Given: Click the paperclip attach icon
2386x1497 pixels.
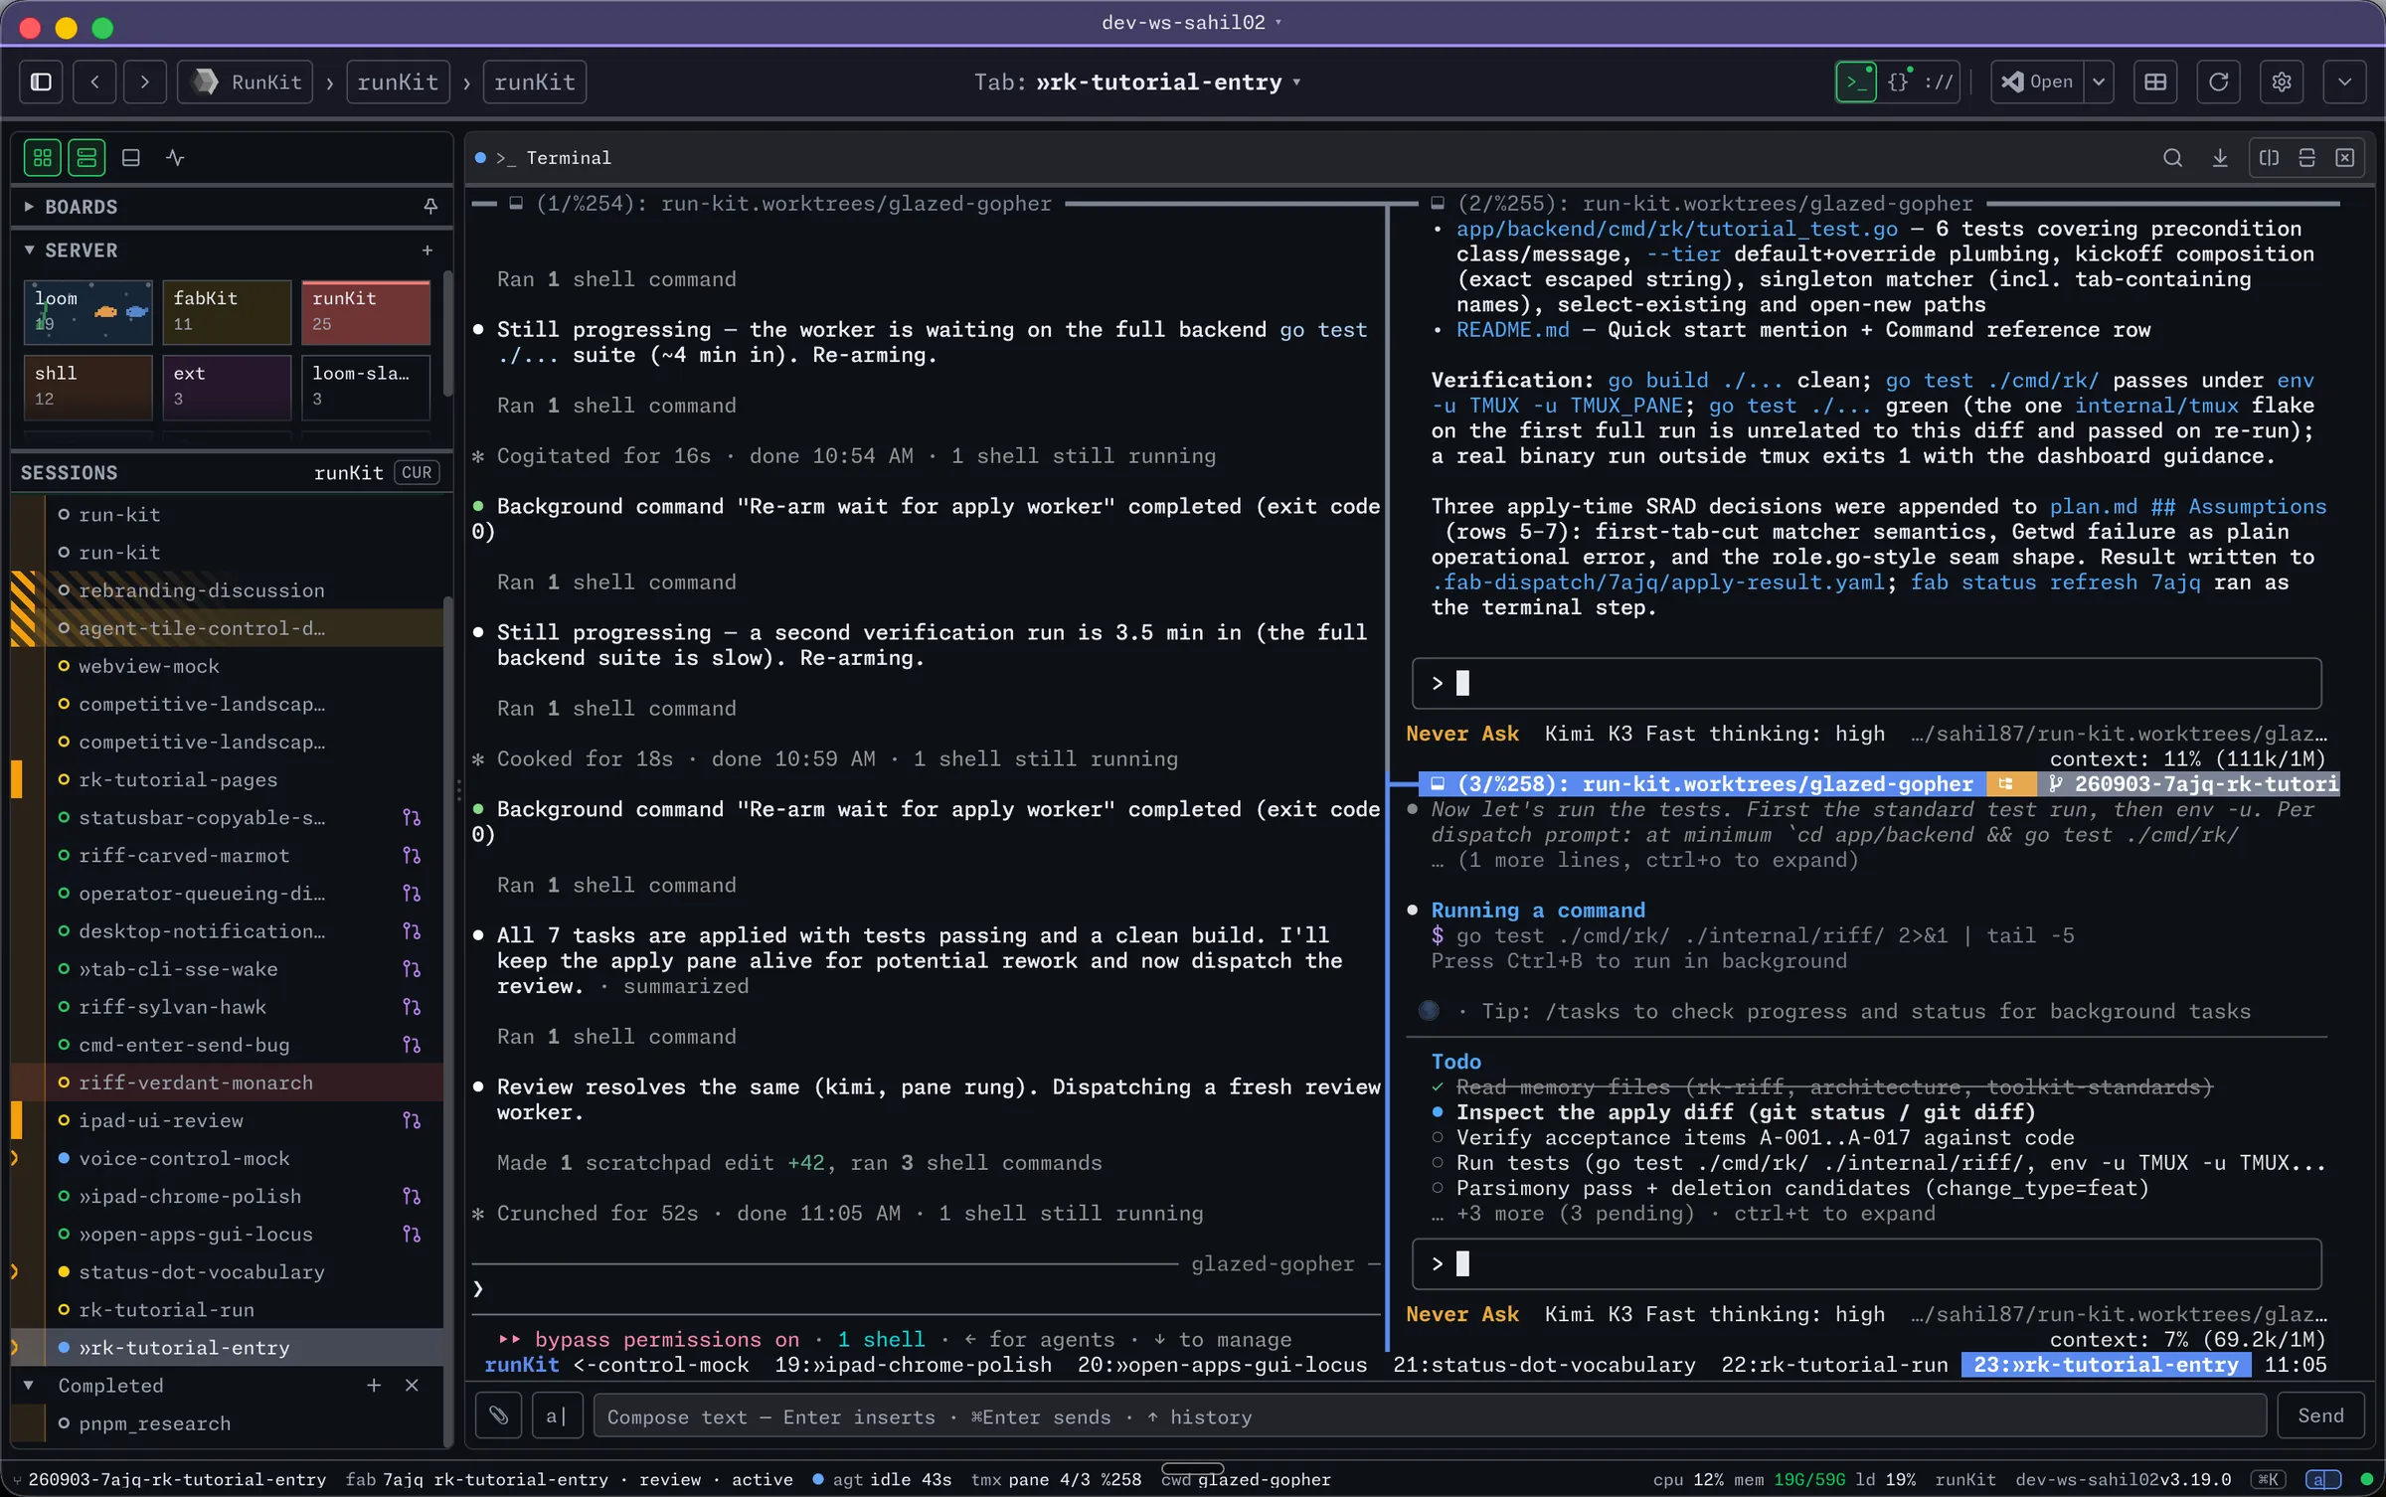Looking at the screenshot, I should click(499, 1415).
